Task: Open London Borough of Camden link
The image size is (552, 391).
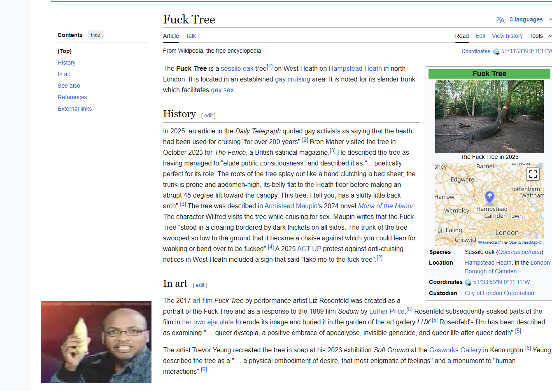Action: pos(507,267)
